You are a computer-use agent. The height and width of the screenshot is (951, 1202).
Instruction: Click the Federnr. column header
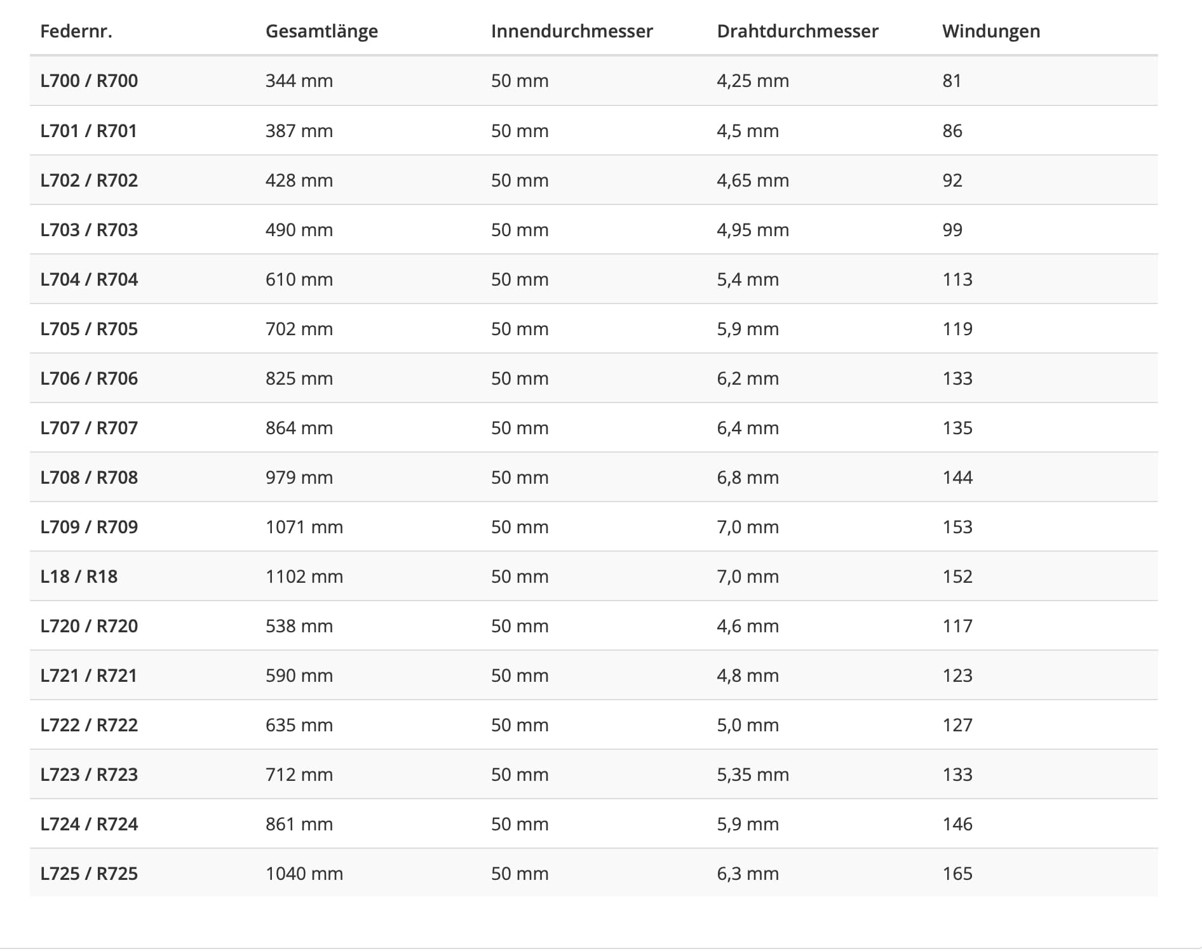coord(76,31)
